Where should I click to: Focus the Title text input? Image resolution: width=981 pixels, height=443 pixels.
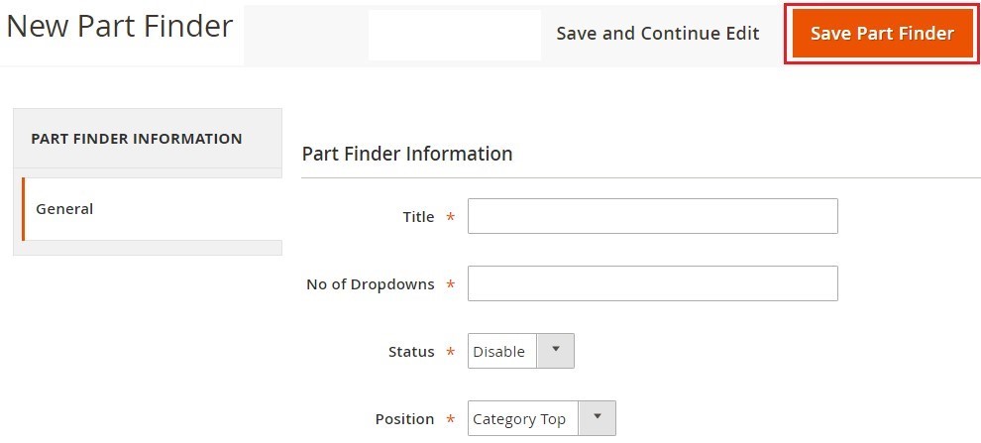[x=652, y=216]
